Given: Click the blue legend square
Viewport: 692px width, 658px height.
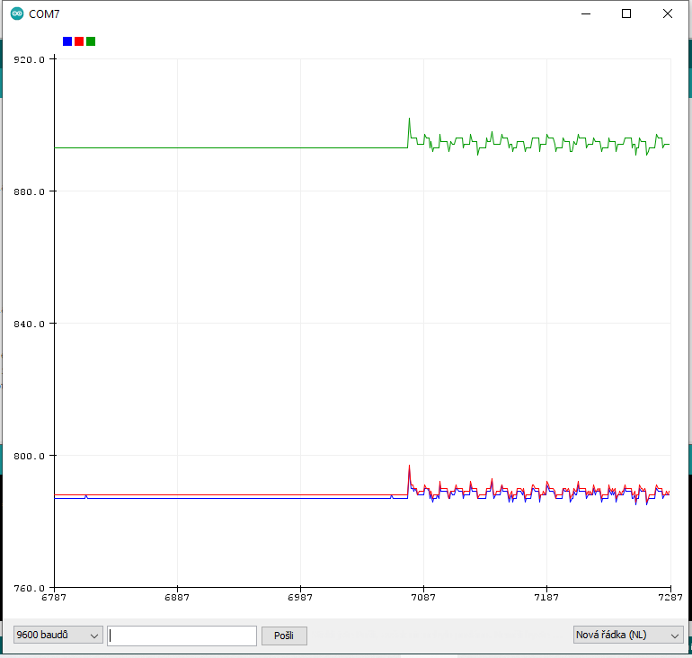Looking at the screenshot, I should [x=67, y=41].
